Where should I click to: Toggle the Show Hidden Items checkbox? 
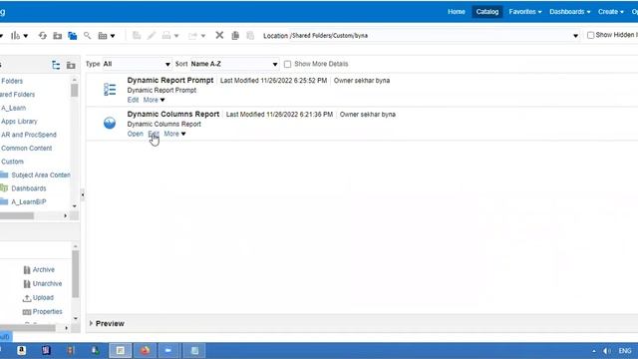click(x=590, y=36)
